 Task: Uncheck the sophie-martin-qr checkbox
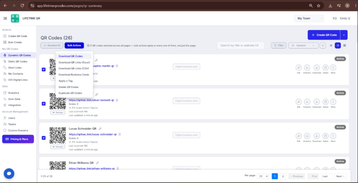(x=44, y=69)
